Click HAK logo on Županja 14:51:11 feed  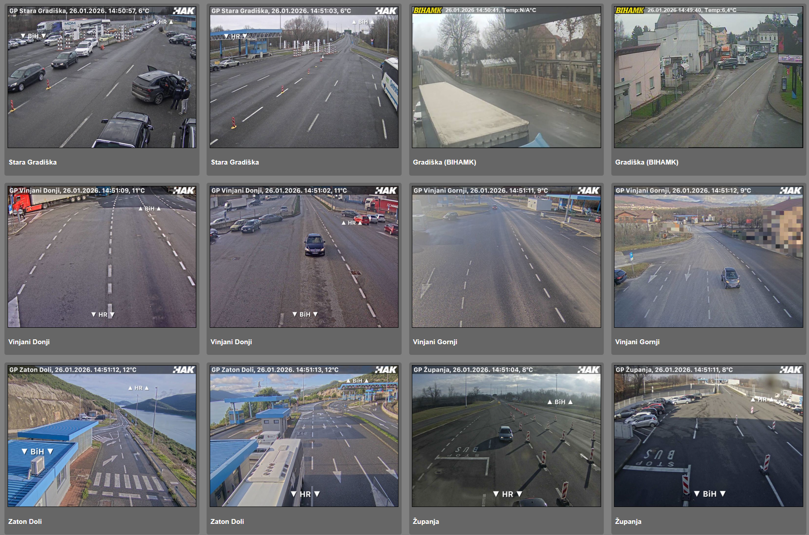point(790,370)
